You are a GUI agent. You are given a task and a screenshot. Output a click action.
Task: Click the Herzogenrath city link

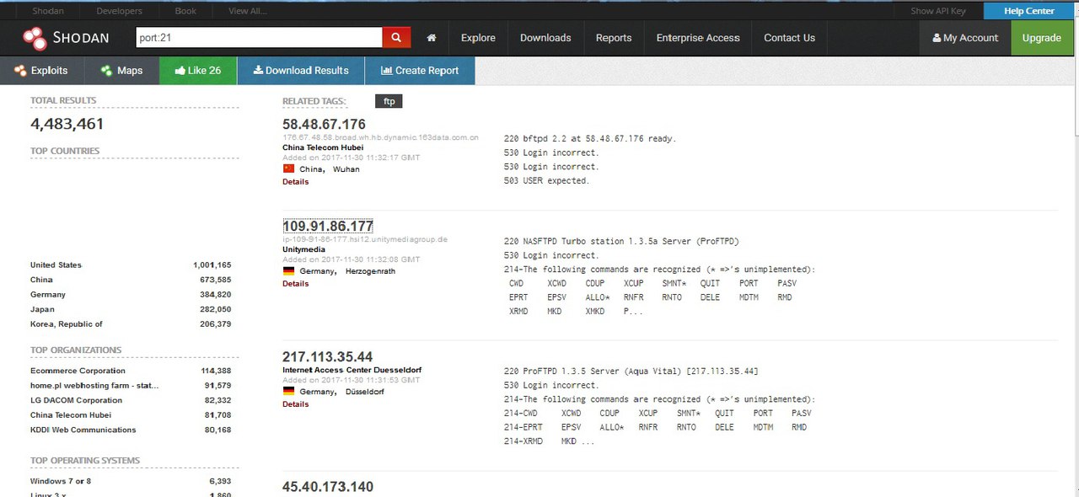point(370,271)
